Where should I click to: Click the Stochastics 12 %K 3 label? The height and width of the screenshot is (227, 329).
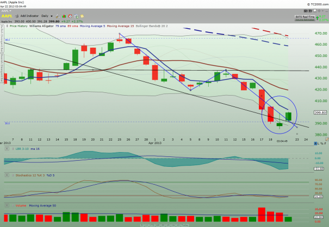(x=30, y=175)
